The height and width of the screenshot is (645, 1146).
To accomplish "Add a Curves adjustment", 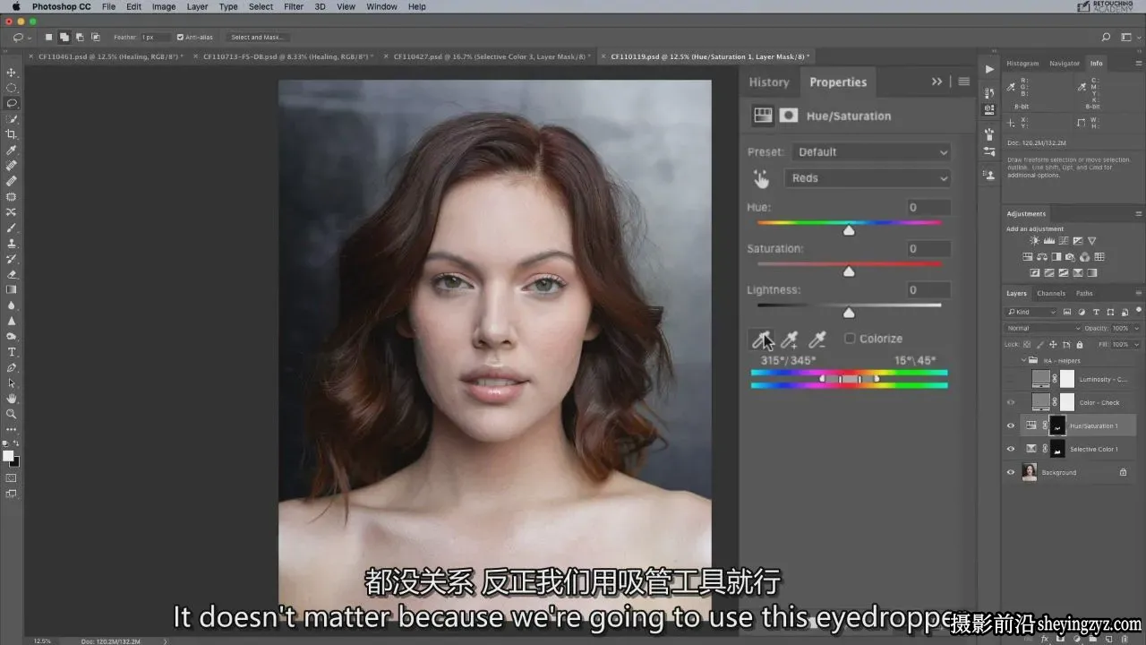I will pos(1064,241).
